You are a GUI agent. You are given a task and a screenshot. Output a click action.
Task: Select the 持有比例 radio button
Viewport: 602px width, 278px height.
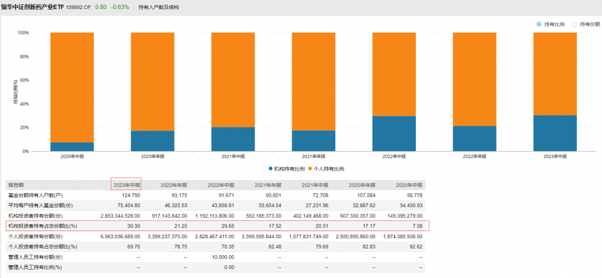pyautogui.click(x=539, y=24)
